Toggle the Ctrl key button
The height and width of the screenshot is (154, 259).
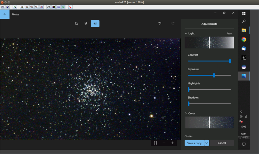(58, 7)
